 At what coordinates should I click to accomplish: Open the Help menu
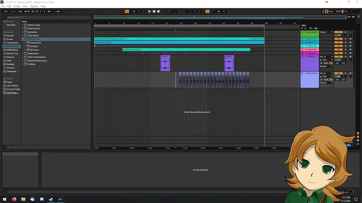pyautogui.click(x=43, y=6)
